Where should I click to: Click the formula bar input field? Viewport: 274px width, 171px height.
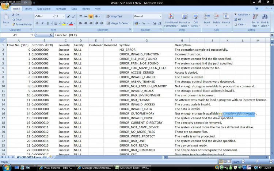click(x=162, y=35)
